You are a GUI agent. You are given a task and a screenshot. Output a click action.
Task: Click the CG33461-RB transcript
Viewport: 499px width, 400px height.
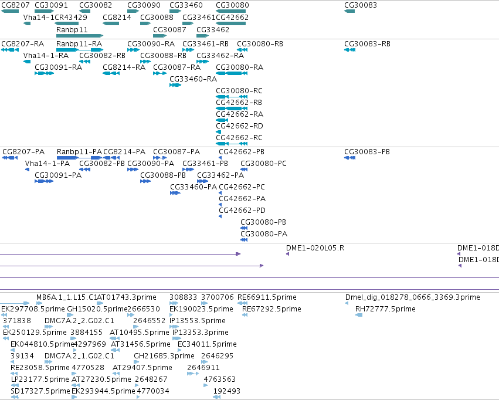[188, 50]
